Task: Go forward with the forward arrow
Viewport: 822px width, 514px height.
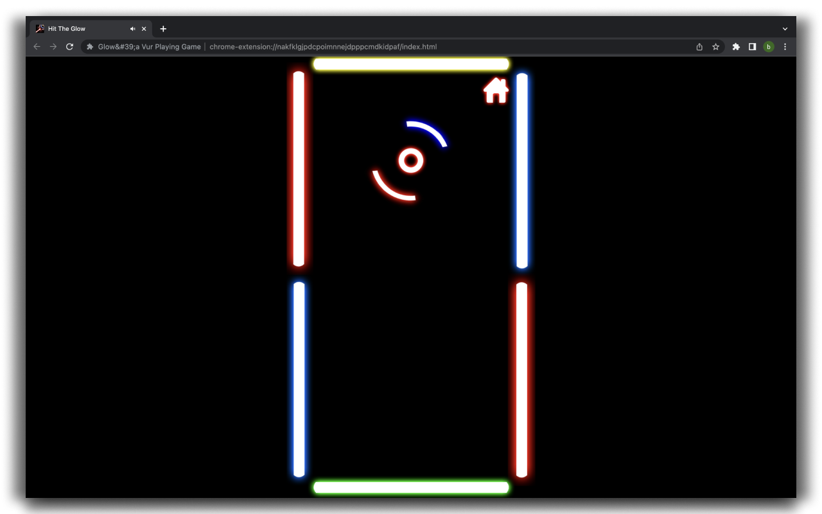Action: click(x=53, y=47)
